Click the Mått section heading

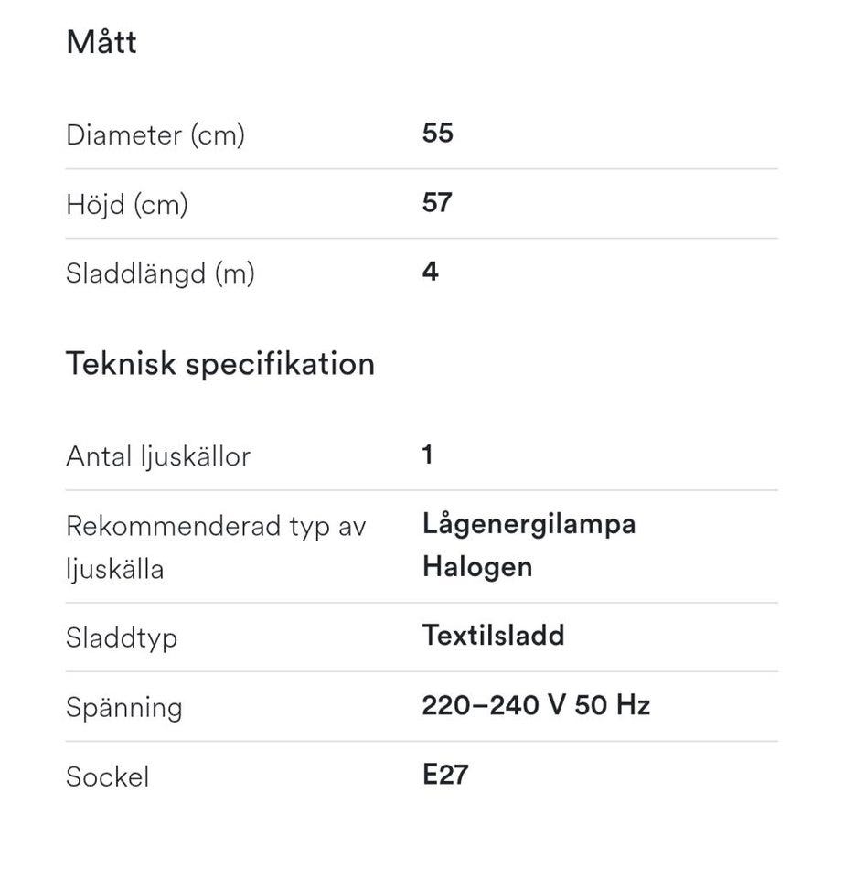101,43
